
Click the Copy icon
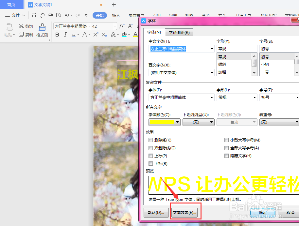point(21,34)
